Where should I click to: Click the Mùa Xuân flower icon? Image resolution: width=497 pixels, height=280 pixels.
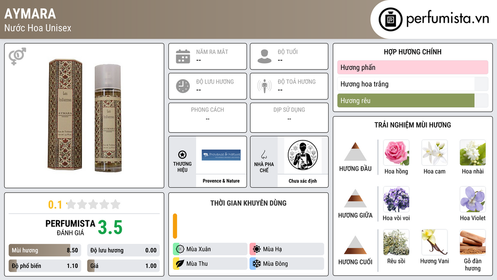(180, 249)
